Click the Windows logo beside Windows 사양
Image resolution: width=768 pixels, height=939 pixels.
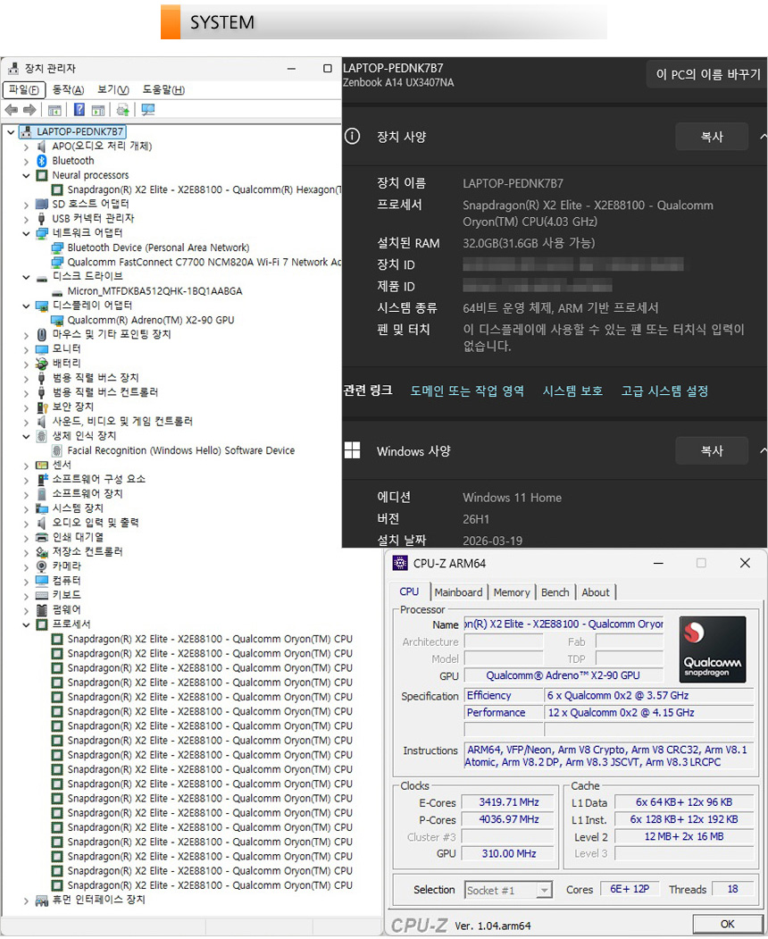coord(353,450)
